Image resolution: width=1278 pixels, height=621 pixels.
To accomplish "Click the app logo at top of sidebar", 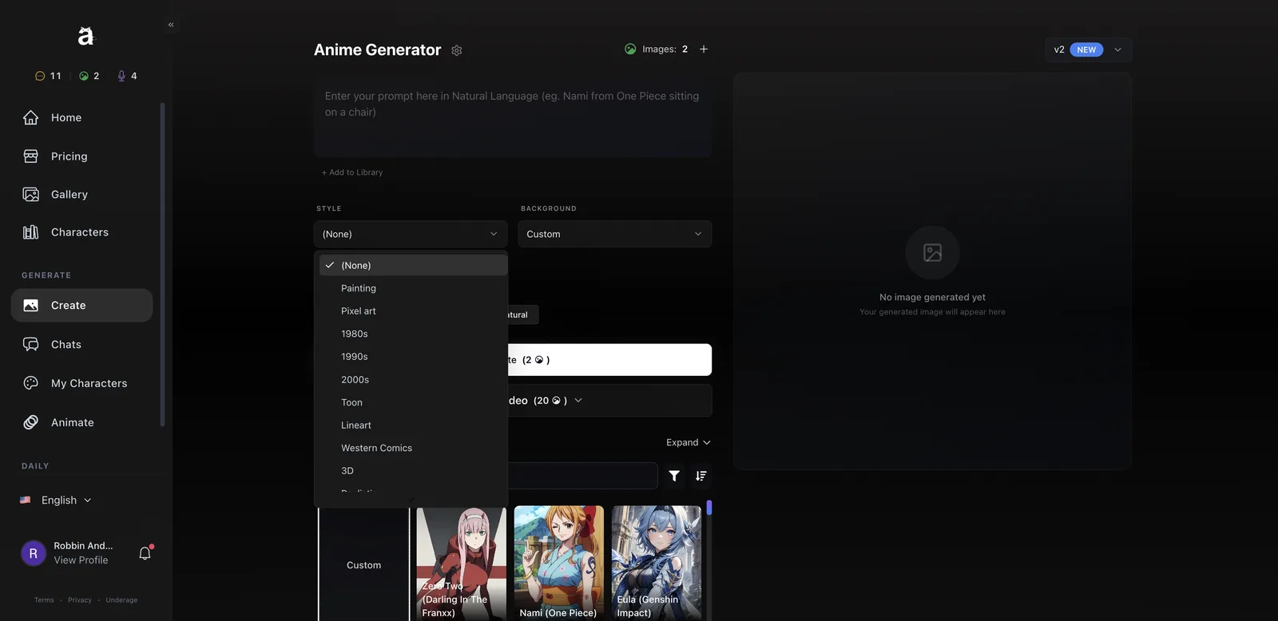I will coord(85,36).
